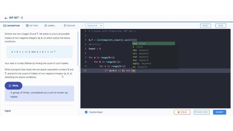Open the Get Help tab

[32, 26]
